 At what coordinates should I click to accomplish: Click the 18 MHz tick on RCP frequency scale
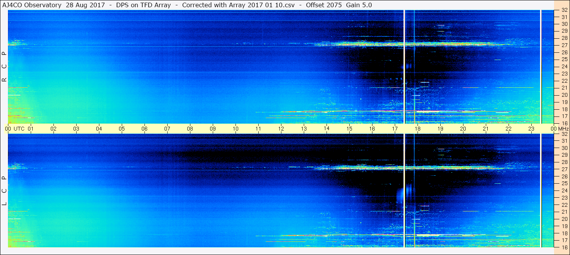[x=564, y=109]
